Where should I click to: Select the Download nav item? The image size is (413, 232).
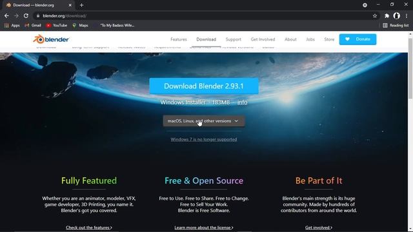point(206,39)
